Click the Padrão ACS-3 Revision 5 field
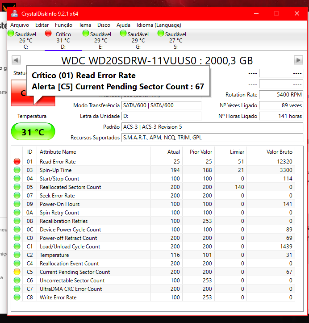This screenshot has height=323, width=309. pyautogui.click(x=212, y=127)
